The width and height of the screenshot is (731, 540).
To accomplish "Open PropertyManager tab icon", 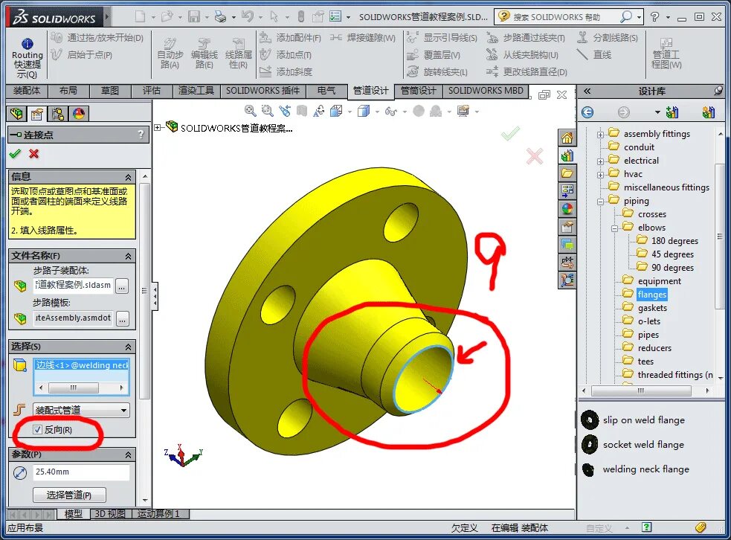I will [x=37, y=113].
